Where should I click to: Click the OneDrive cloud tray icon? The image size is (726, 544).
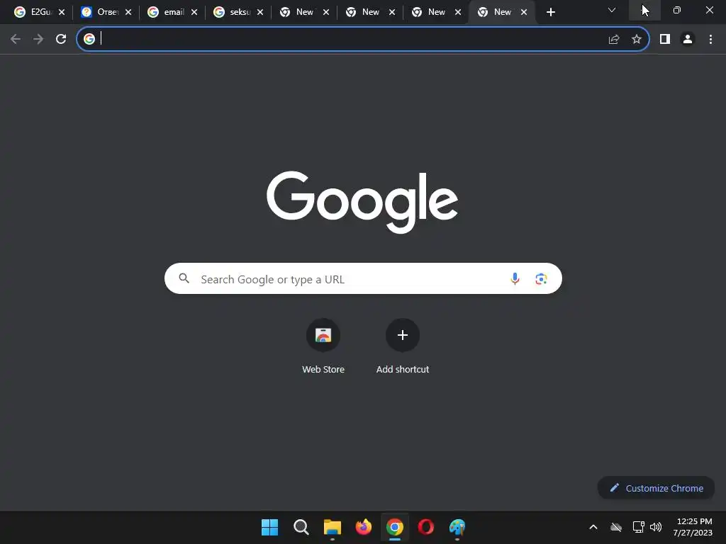coord(616,527)
